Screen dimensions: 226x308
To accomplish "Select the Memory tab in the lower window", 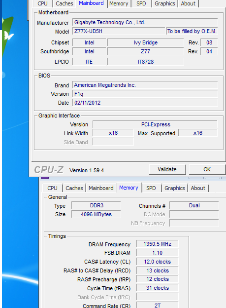I will [x=129, y=188].
